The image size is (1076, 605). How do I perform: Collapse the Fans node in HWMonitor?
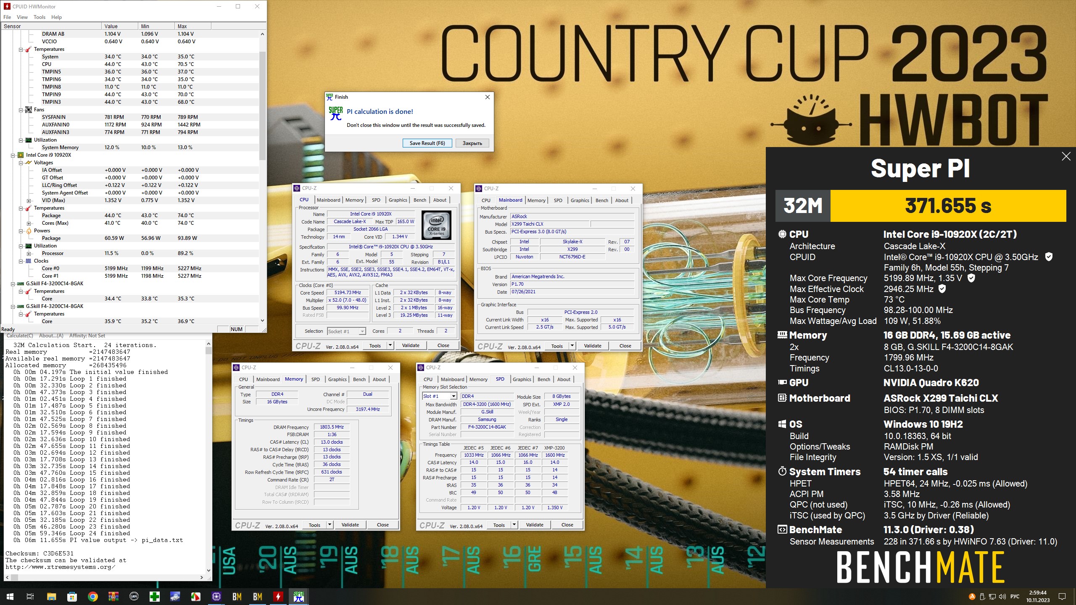click(x=21, y=110)
